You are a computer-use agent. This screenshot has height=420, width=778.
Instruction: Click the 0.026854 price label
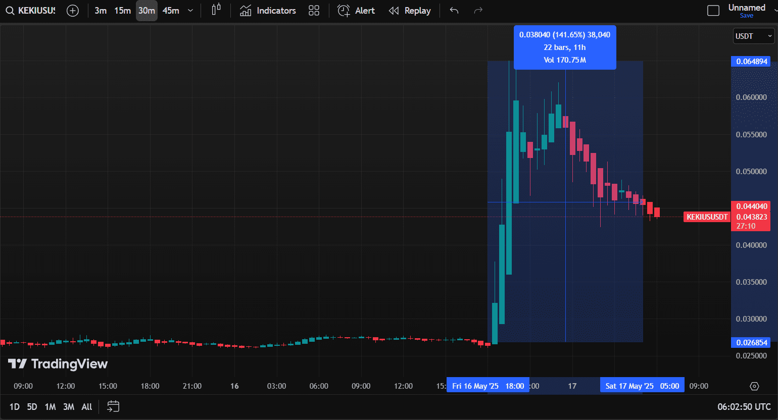pyautogui.click(x=752, y=343)
